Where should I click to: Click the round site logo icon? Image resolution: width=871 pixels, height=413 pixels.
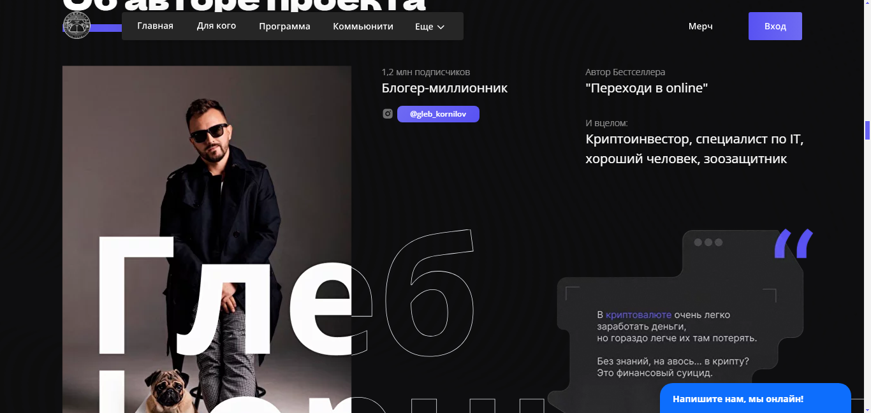(77, 26)
